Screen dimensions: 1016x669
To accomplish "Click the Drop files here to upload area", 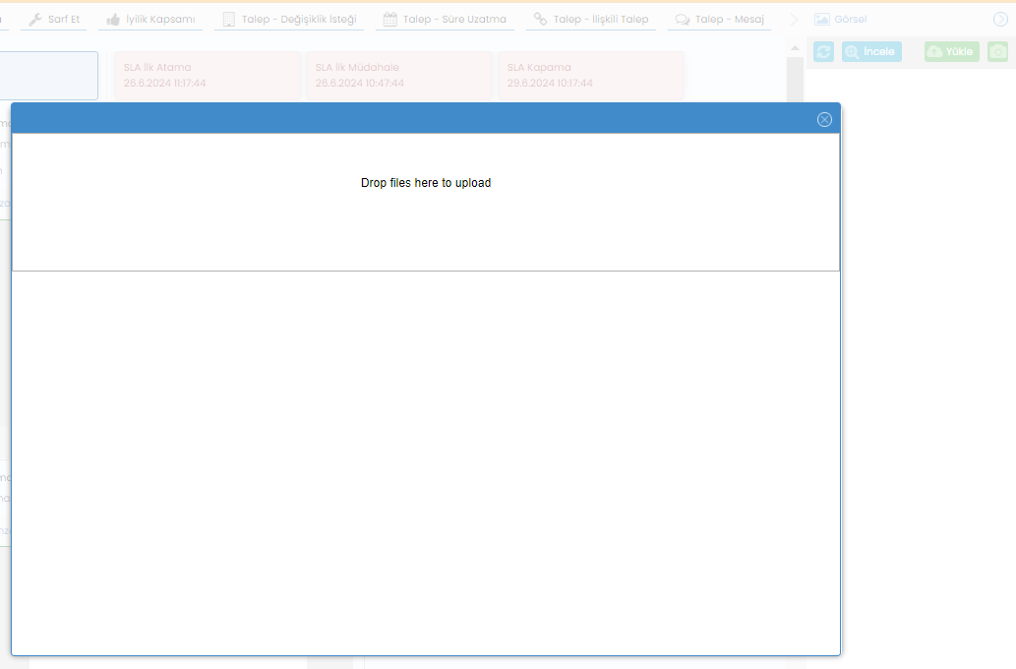I will coord(426,203).
